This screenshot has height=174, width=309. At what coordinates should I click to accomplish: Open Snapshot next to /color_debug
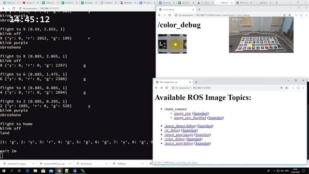coord(194,139)
